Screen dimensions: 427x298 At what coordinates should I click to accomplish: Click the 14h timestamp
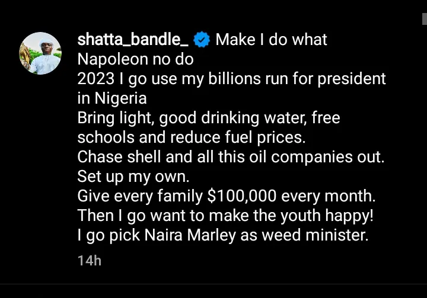[x=90, y=260]
